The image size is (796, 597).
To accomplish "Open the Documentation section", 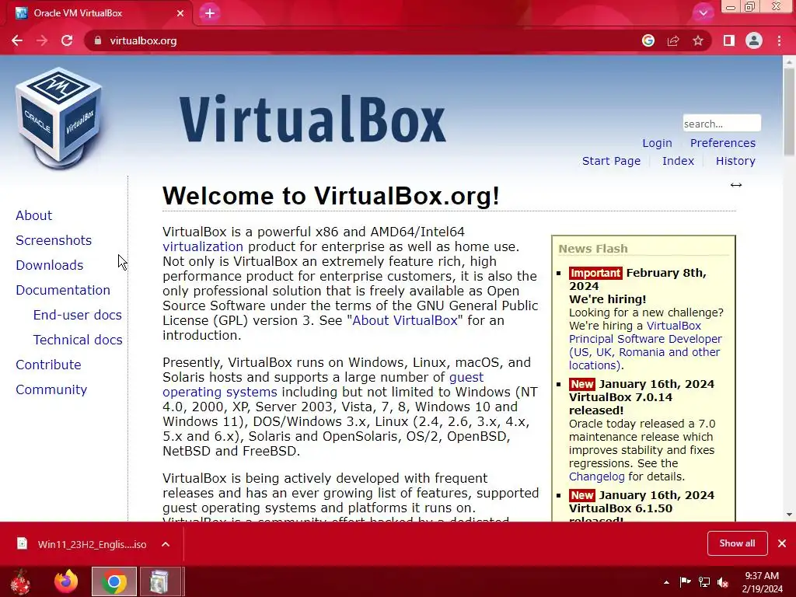I will click(62, 290).
